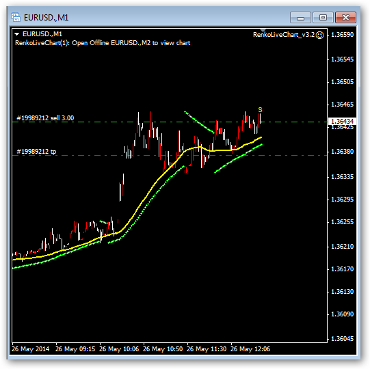The image size is (370, 369).
Task: Click the 26 May 12:06 time label
Action: pos(250,349)
